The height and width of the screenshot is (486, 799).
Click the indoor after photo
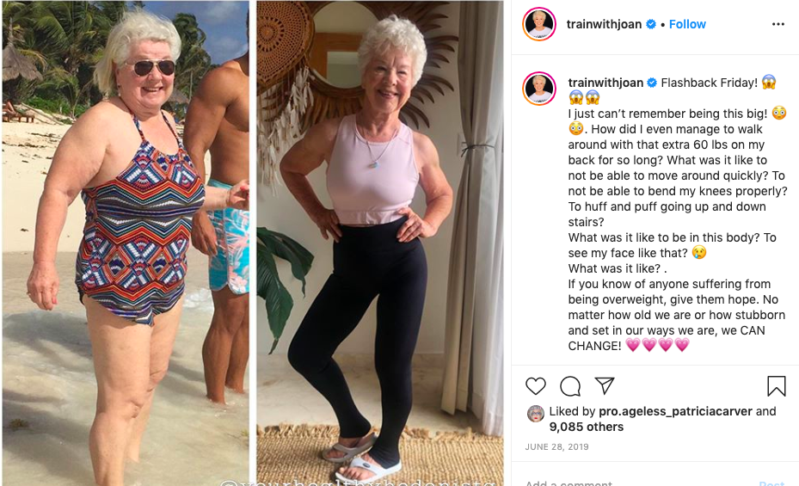coord(380,243)
